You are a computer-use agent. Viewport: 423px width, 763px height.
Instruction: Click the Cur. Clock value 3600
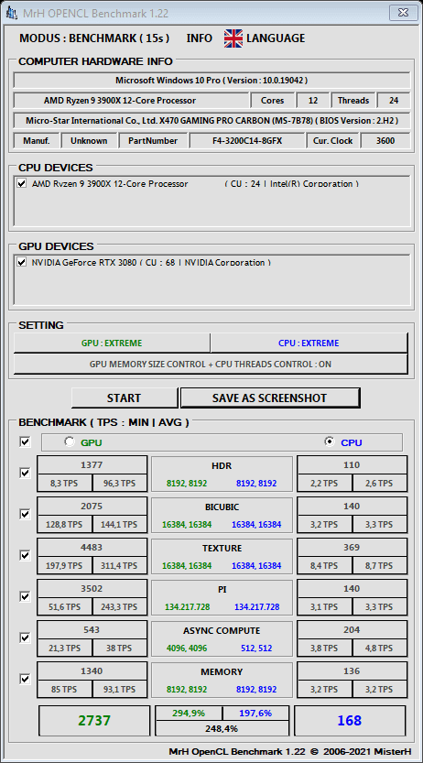385,141
